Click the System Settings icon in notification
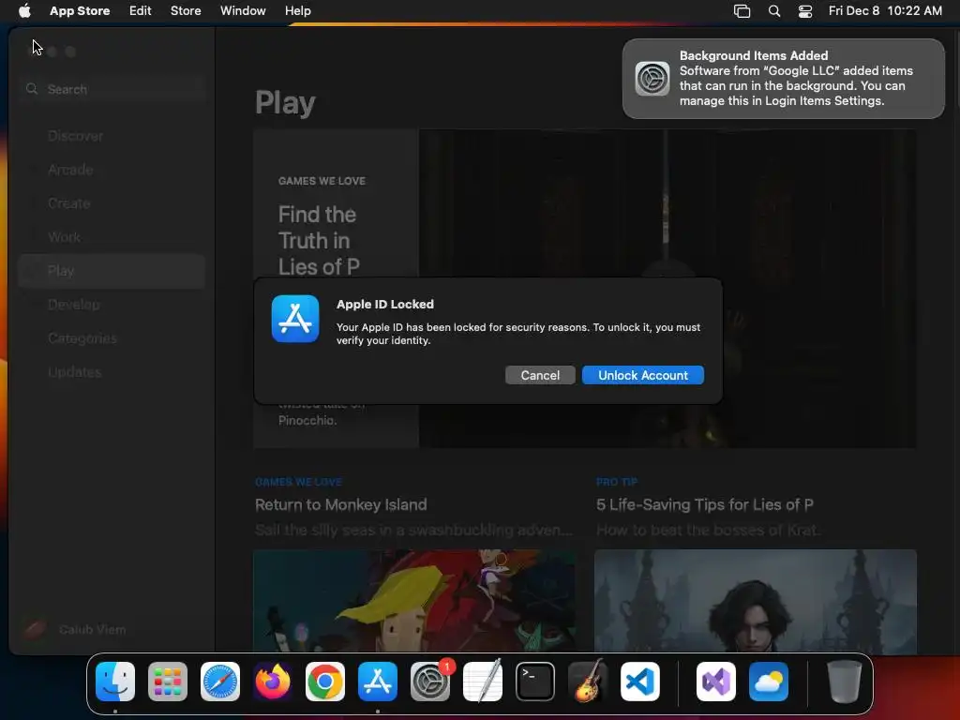Image resolution: width=960 pixels, height=720 pixels. tap(652, 79)
